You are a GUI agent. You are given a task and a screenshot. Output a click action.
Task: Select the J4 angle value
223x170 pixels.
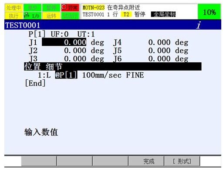click(159, 42)
